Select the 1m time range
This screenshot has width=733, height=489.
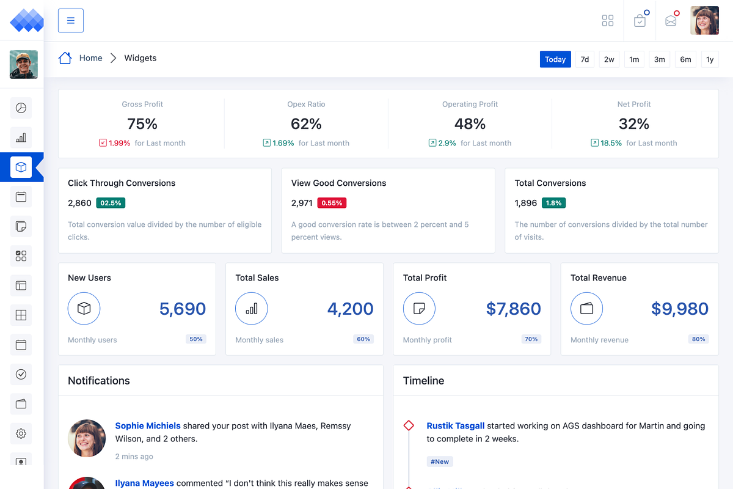634,59
